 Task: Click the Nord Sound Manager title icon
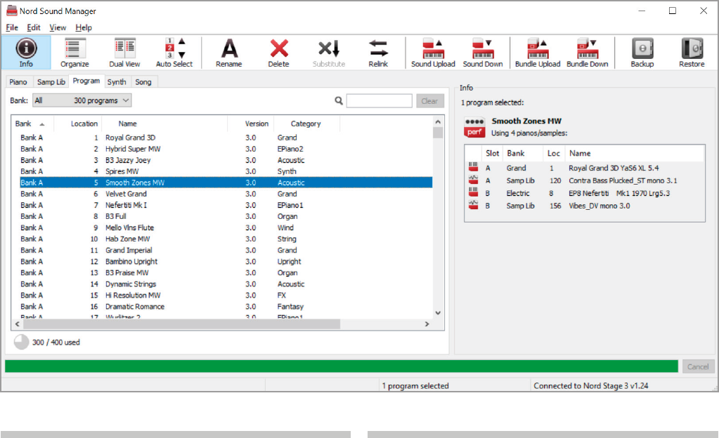pyautogui.click(x=11, y=11)
